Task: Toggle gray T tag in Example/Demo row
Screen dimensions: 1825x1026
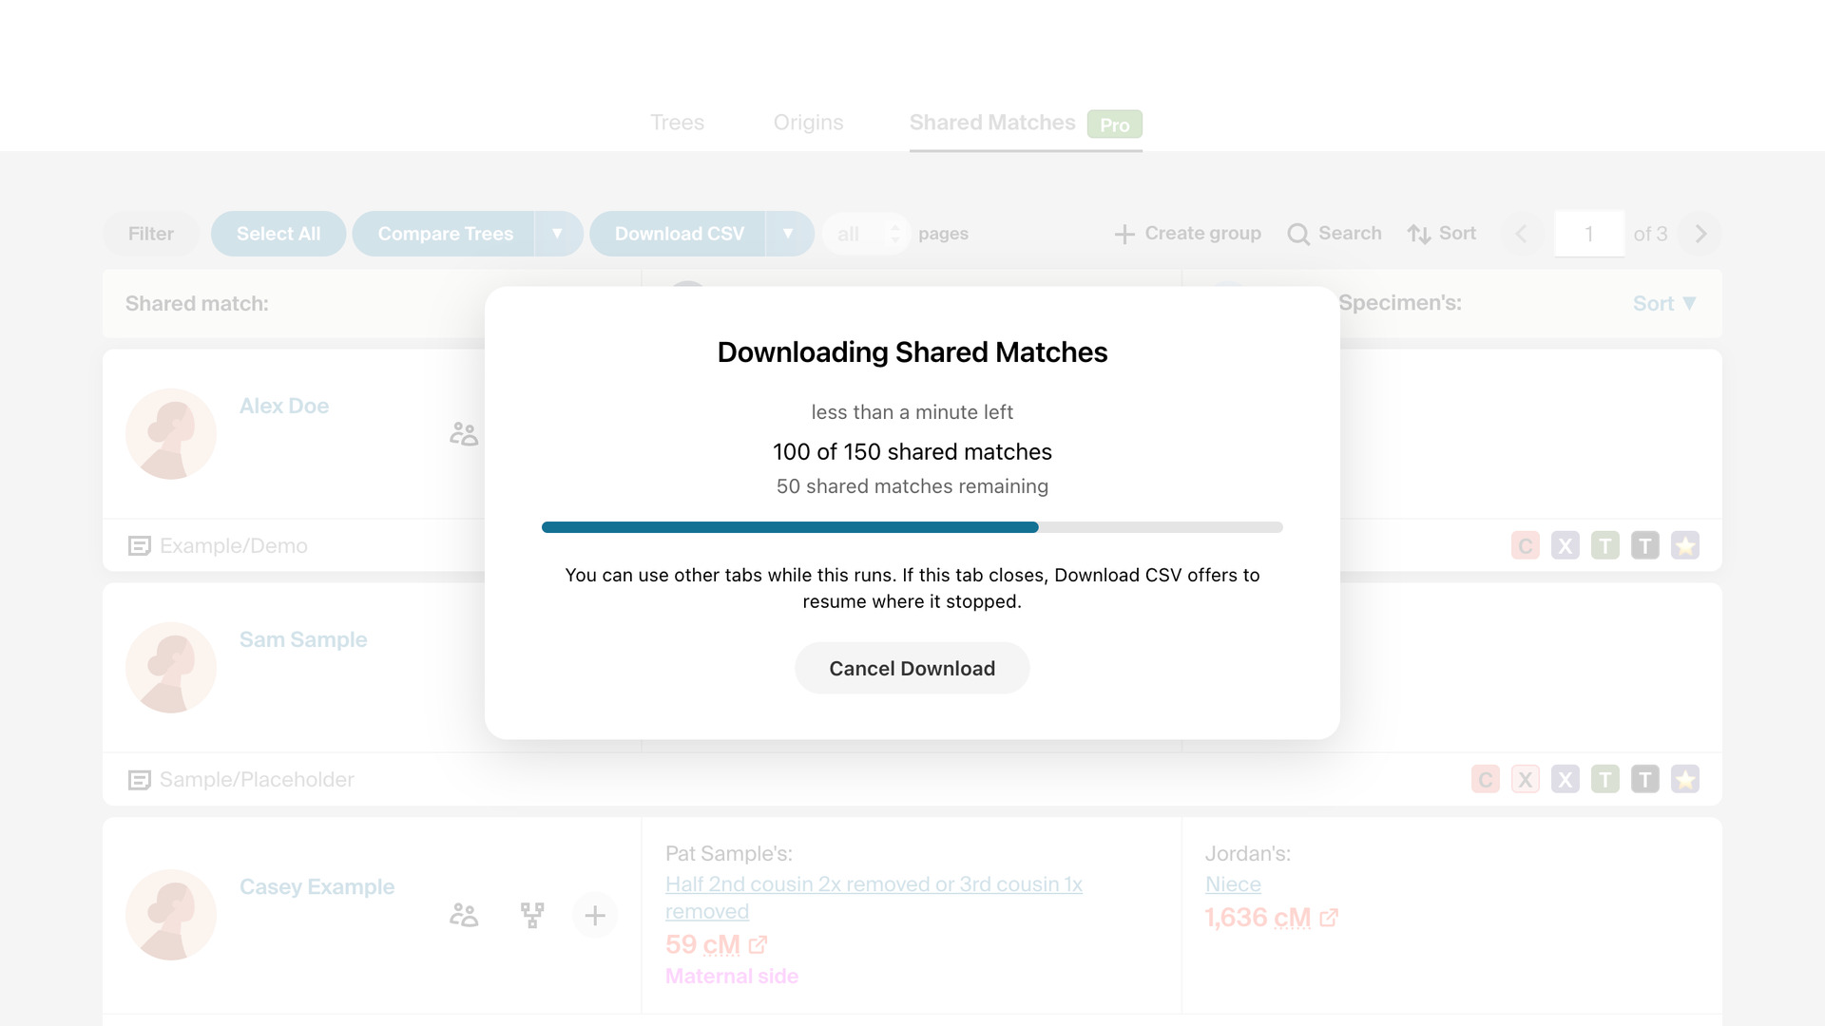Action: [1645, 545]
